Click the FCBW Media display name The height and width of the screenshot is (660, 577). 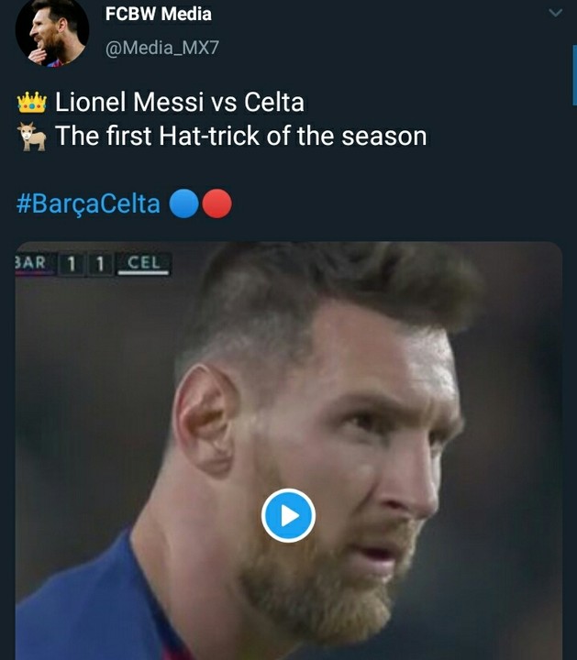click(159, 14)
